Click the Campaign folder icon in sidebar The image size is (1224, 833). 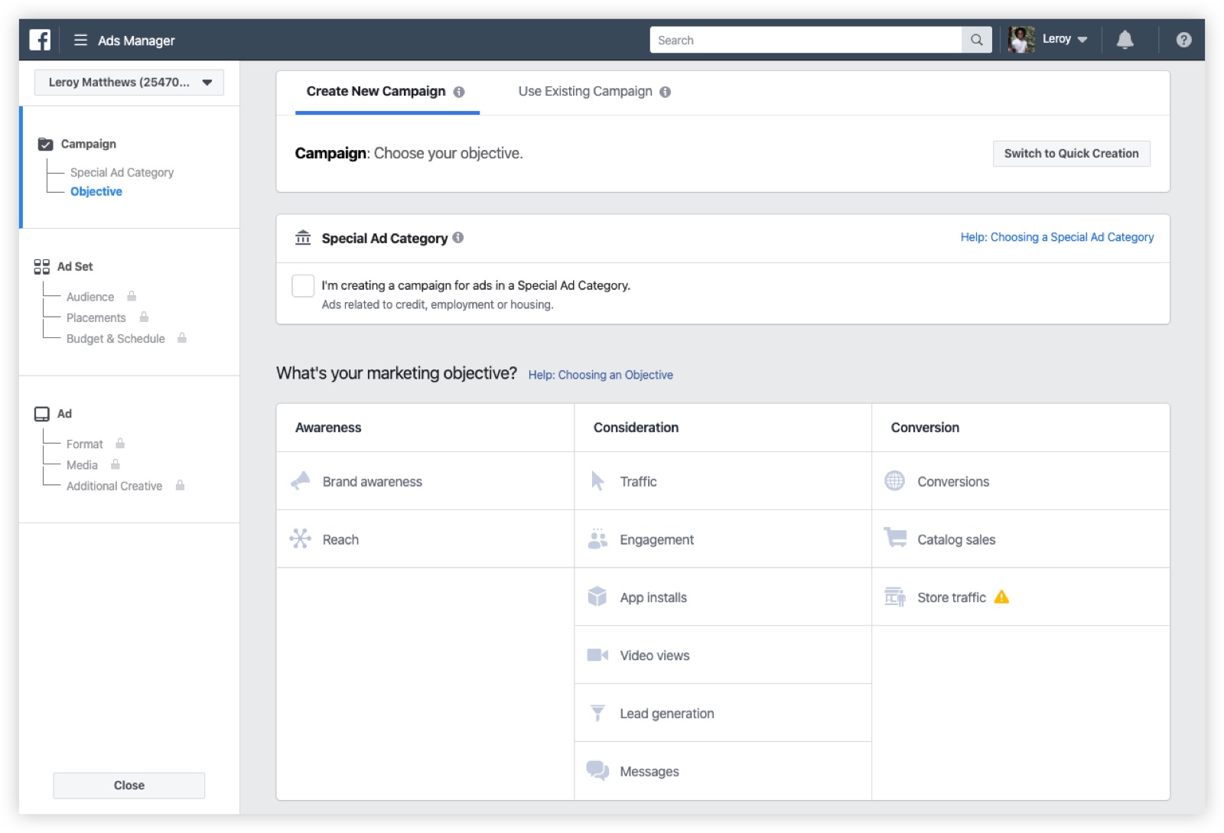click(x=46, y=144)
